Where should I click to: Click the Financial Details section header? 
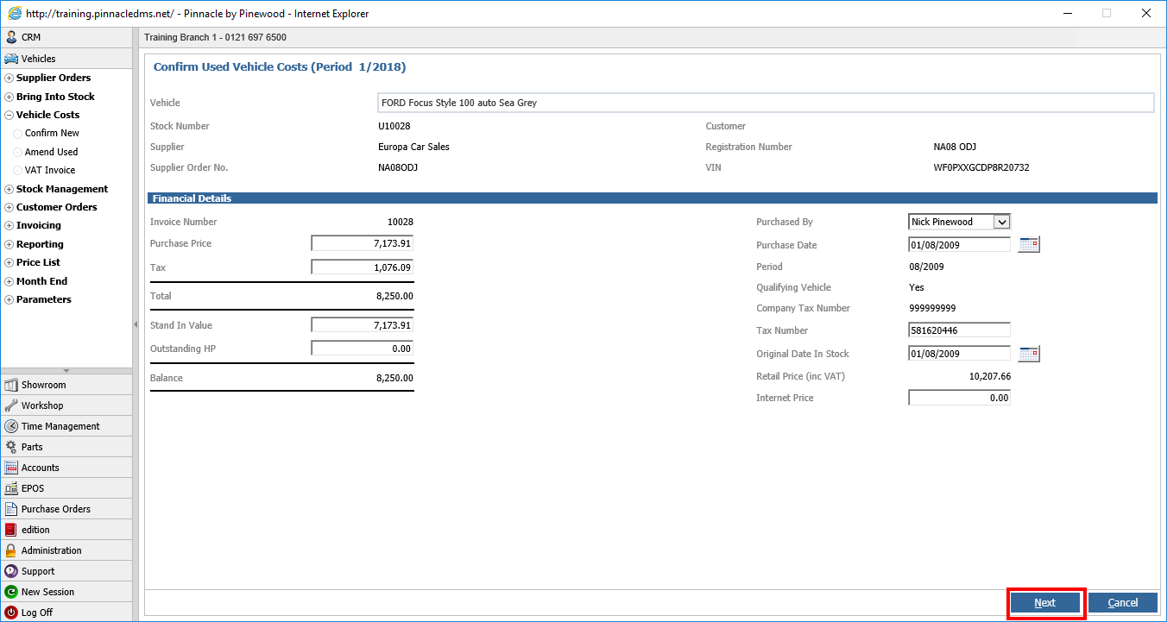(653, 198)
